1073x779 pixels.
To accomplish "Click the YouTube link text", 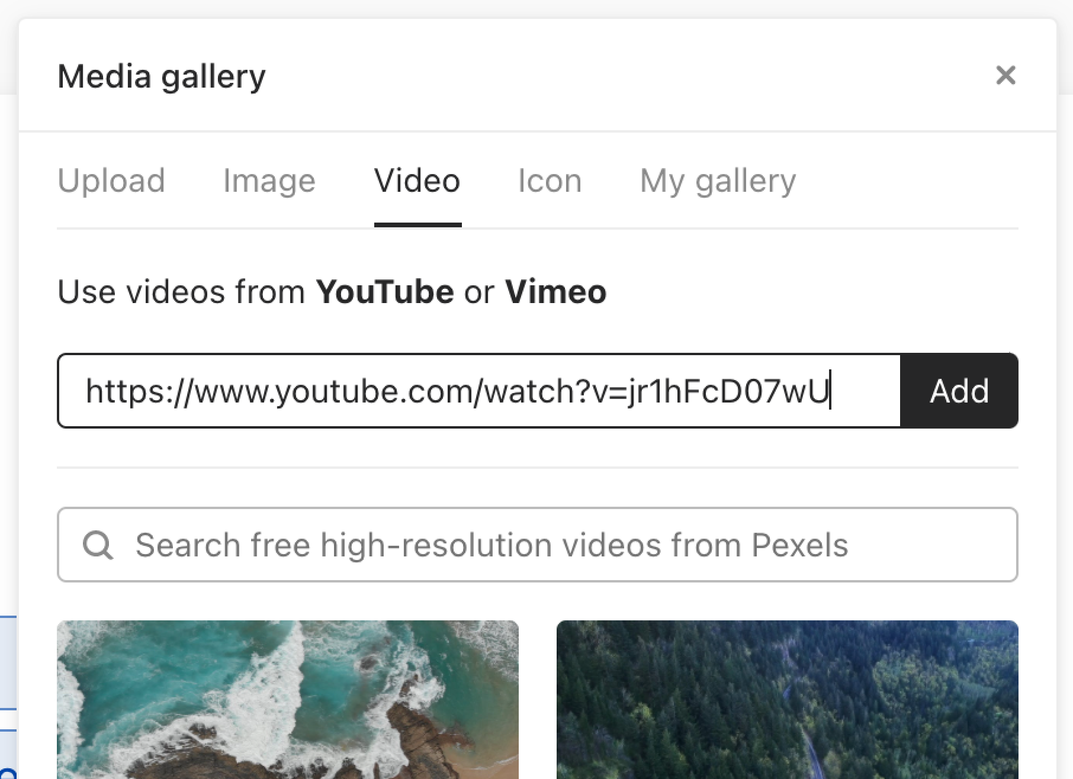I will click(x=385, y=291).
